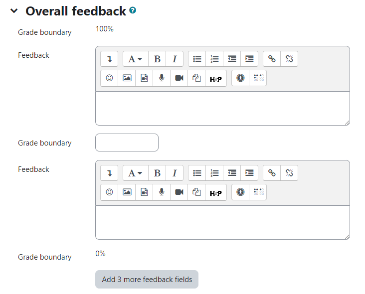
Task: Click Add 3 more feedback fields button
Action: [147, 280]
